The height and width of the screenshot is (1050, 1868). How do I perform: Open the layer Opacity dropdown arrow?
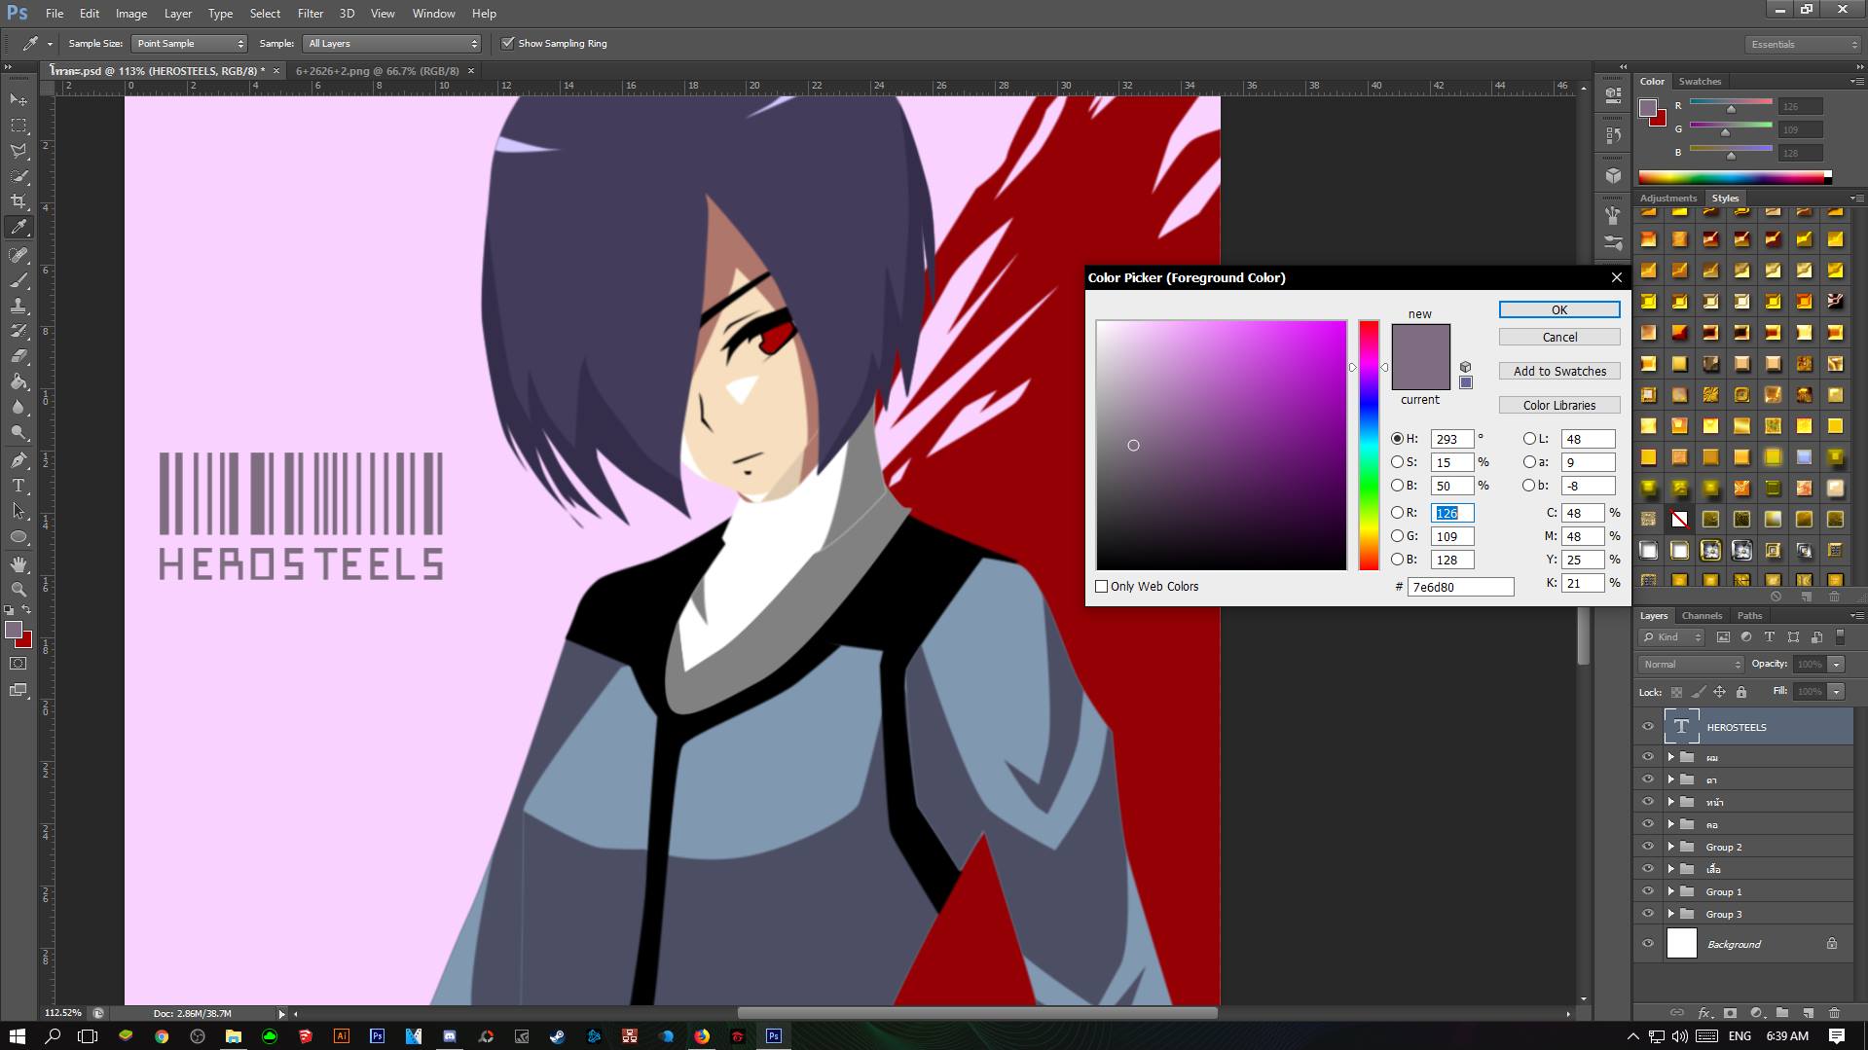coord(1836,664)
